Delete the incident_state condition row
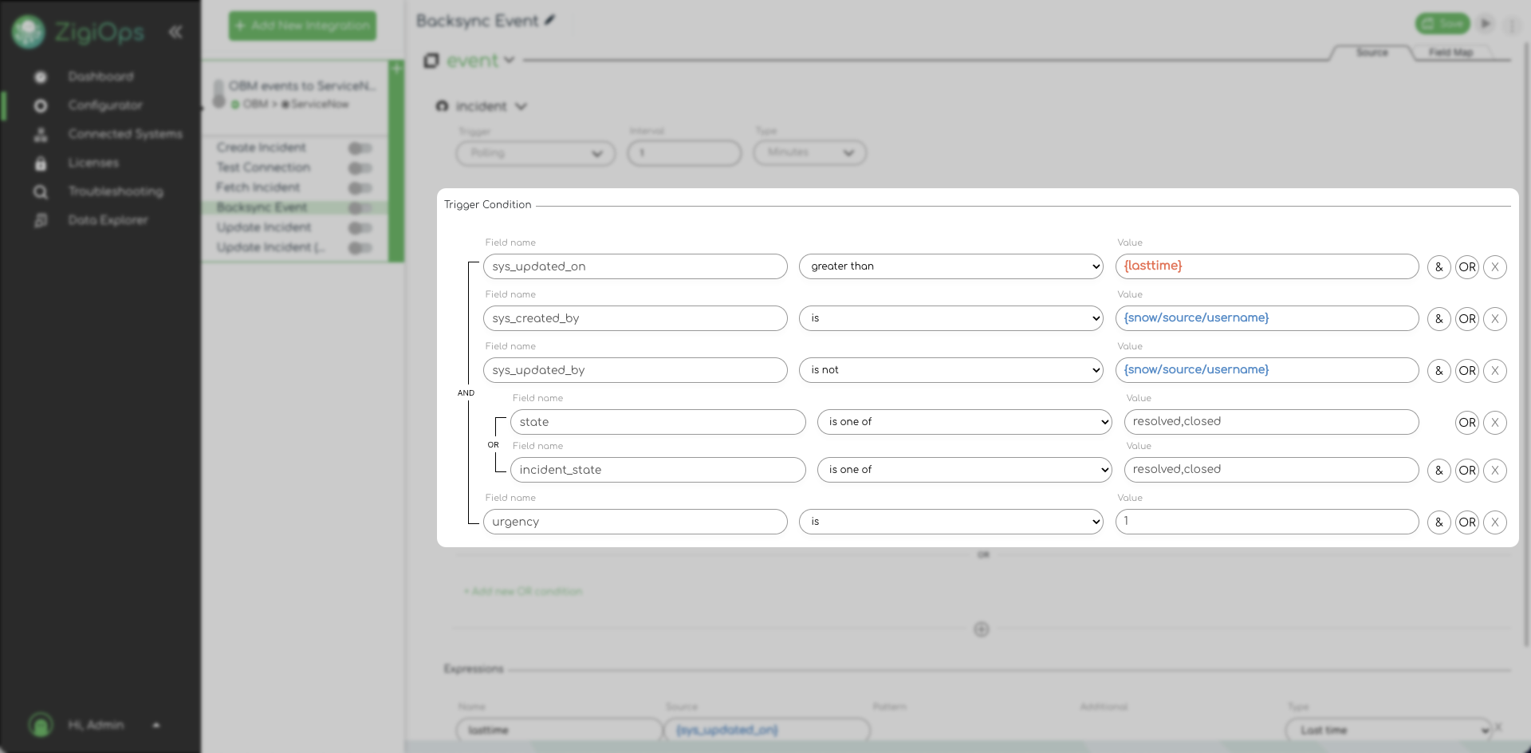Image resolution: width=1531 pixels, height=753 pixels. 1494,471
